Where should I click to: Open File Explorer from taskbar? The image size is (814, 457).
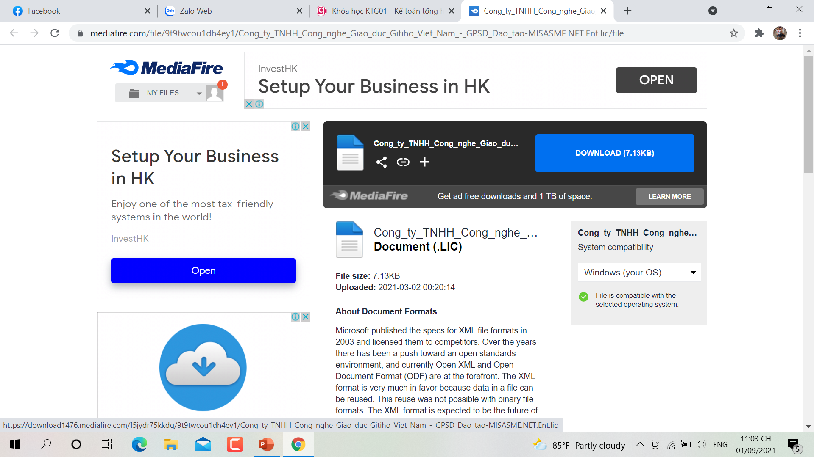coord(171,444)
